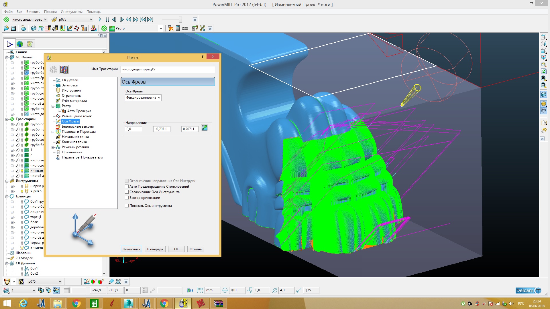
Task: Toggle Сглаживание Оси Инструмента checkbox
Action: (x=127, y=192)
